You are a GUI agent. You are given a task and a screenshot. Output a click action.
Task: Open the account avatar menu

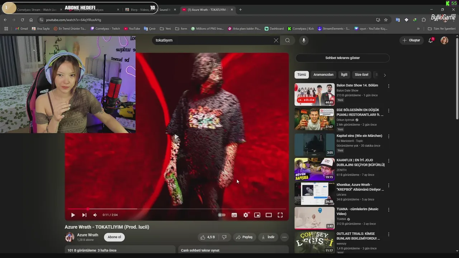(444, 40)
